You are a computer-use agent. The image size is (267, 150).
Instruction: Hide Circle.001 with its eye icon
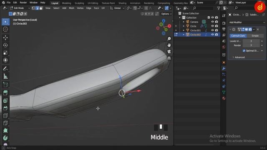pyautogui.click(x=212, y=30)
